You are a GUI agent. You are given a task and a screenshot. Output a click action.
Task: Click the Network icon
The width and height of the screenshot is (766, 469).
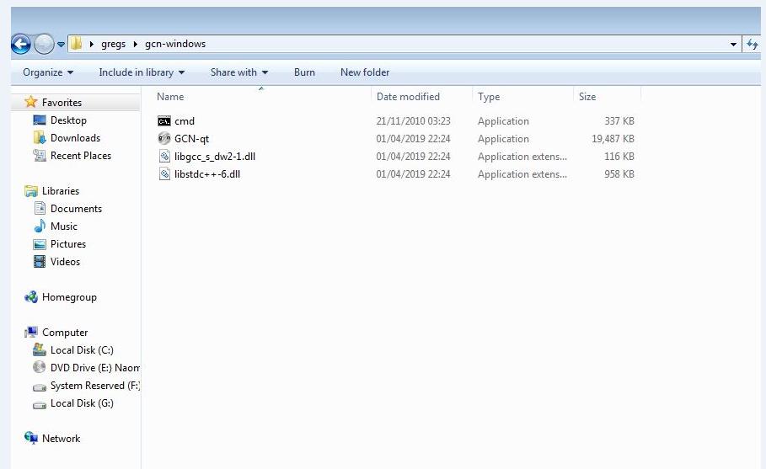point(31,438)
